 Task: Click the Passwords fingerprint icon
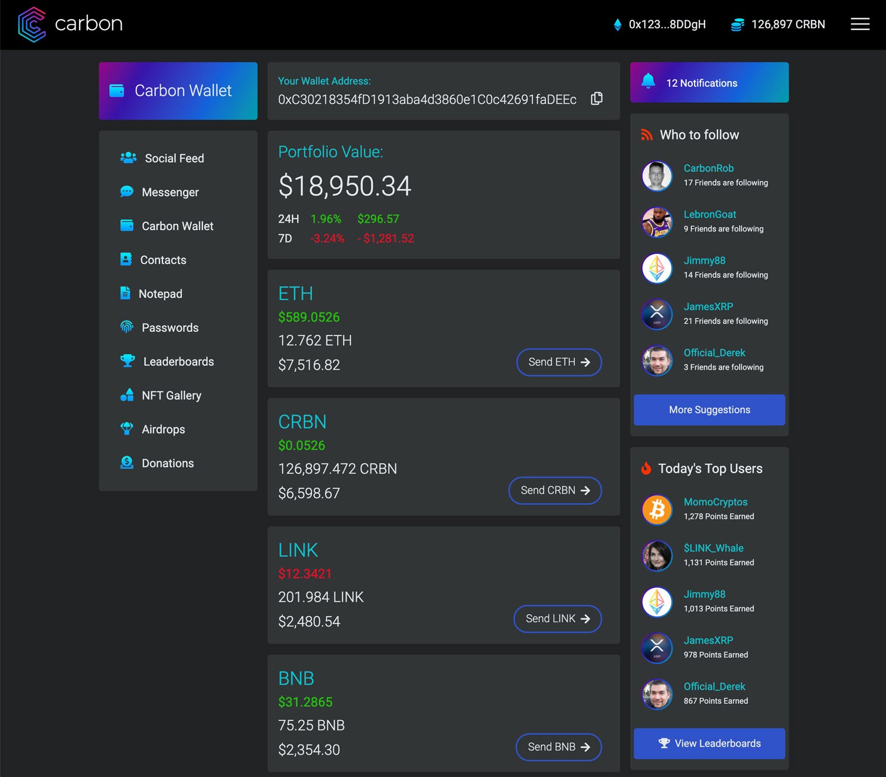click(x=126, y=327)
